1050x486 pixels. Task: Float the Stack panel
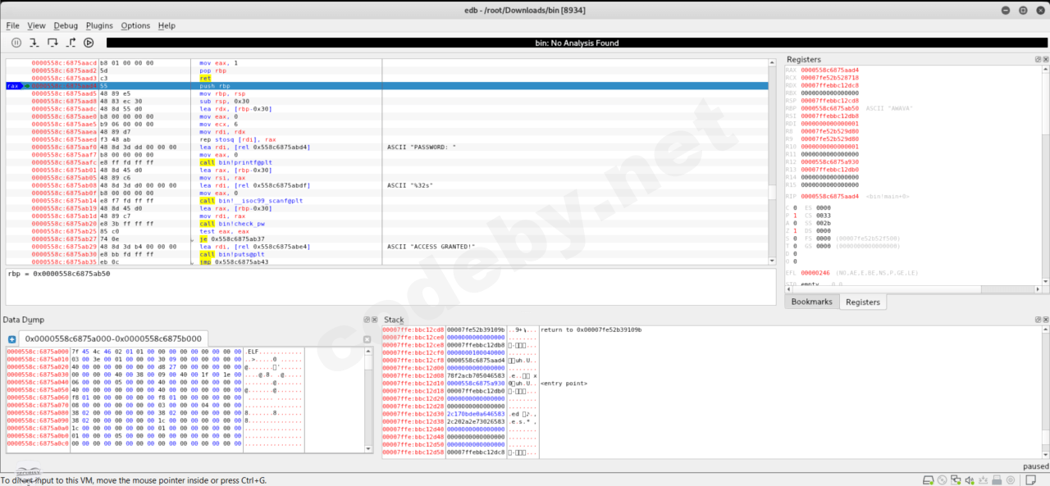point(1036,320)
